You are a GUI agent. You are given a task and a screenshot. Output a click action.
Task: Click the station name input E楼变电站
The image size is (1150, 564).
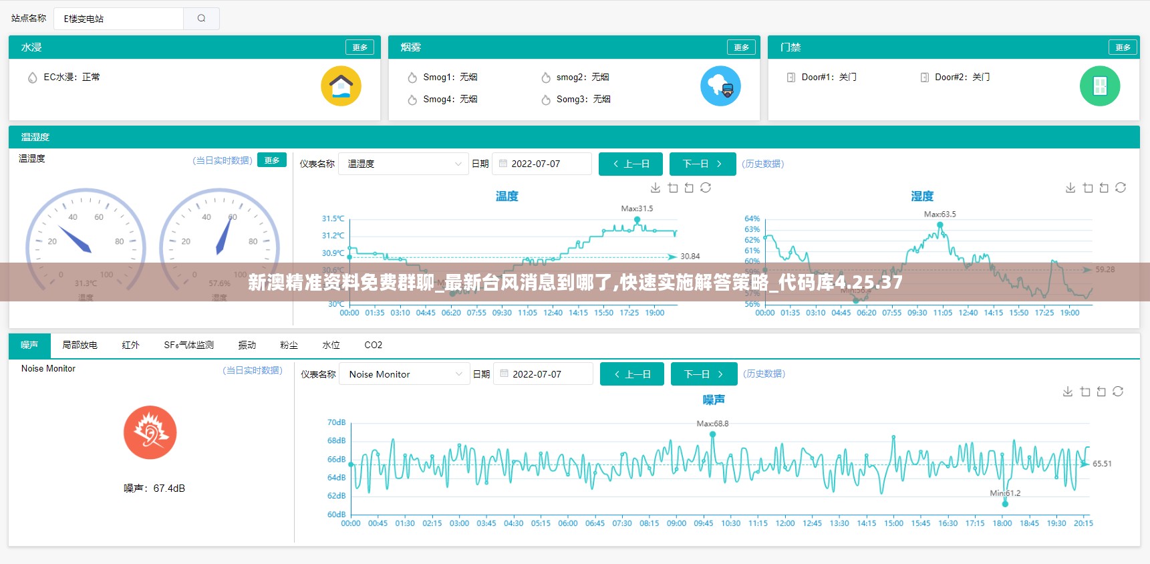coord(119,19)
